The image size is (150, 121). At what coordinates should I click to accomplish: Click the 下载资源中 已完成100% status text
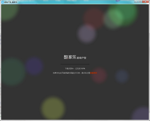tap(75, 69)
